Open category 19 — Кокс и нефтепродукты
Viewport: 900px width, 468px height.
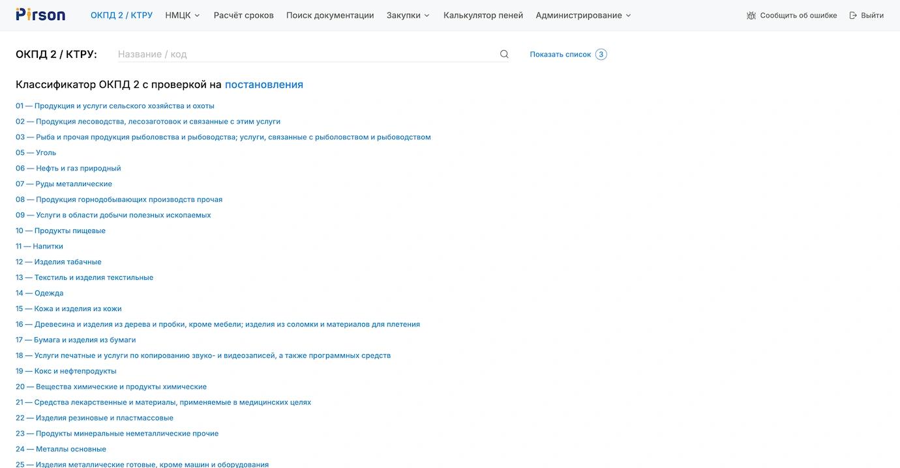[66, 372]
